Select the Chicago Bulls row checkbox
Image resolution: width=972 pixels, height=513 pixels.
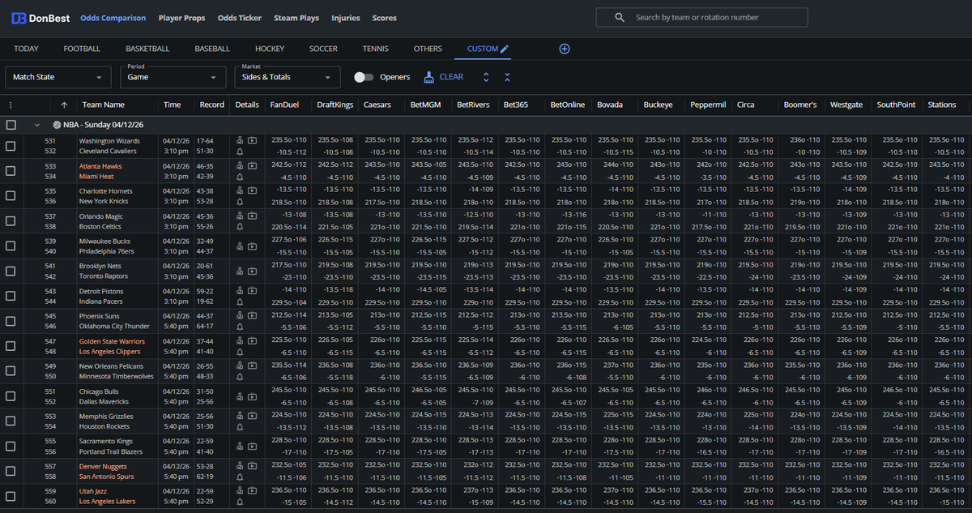[11, 397]
